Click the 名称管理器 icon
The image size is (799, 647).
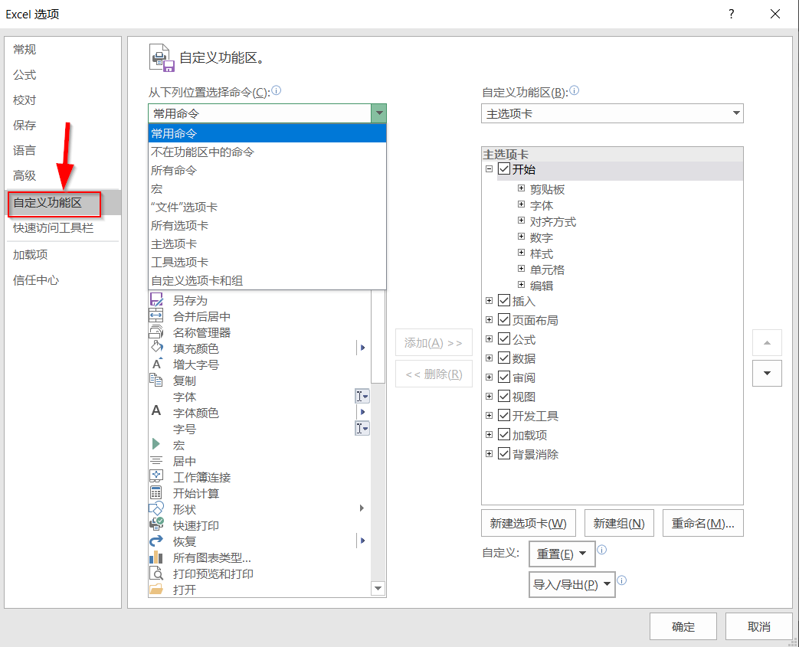click(x=156, y=332)
